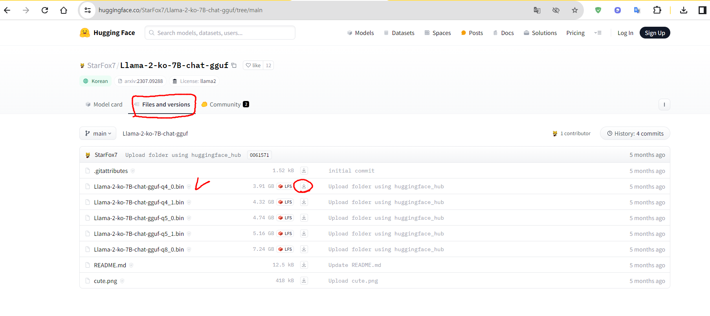Click commit author StarFox7 in file header
Viewport: 710px width, 316px height.
pyautogui.click(x=106, y=155)
